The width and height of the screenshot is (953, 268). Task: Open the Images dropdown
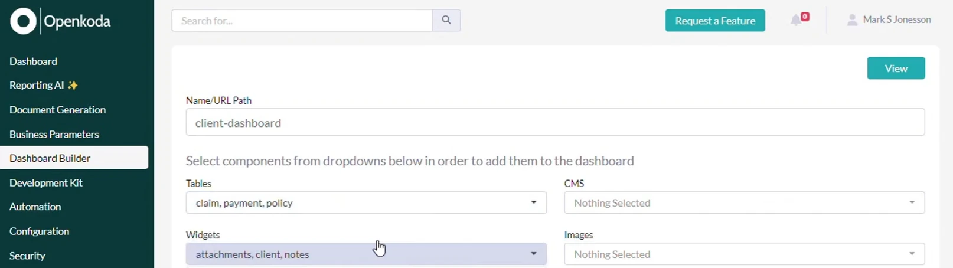tap(744, 254)
